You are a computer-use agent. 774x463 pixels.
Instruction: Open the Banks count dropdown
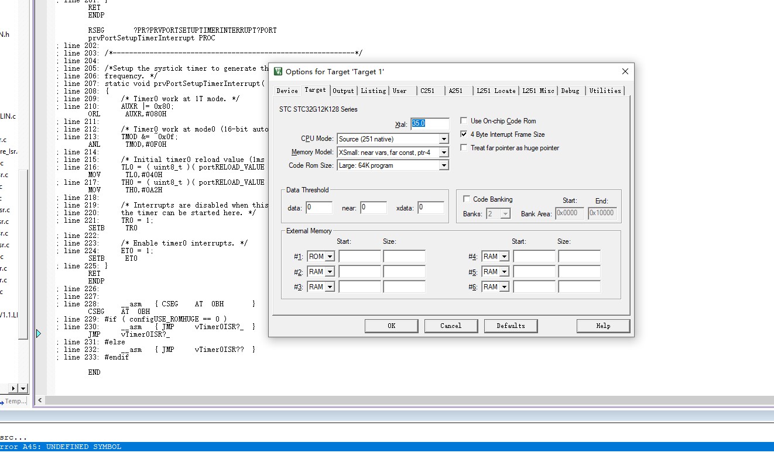(x=506, y=214)
